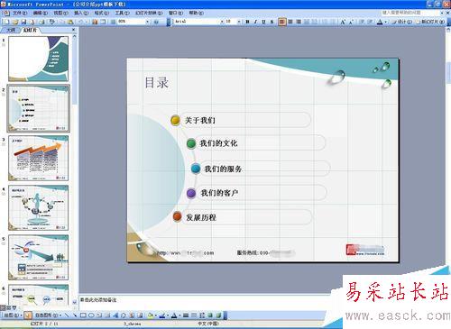This screenshot has width=451, height=329.
Task: Click Fill Color bucket icon
Action: 150,315
